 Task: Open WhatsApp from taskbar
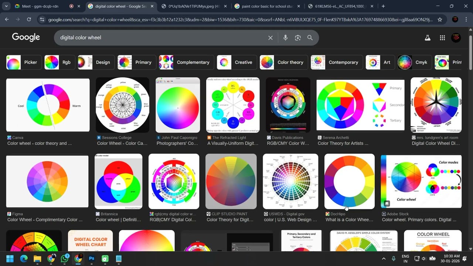(65, 259)
